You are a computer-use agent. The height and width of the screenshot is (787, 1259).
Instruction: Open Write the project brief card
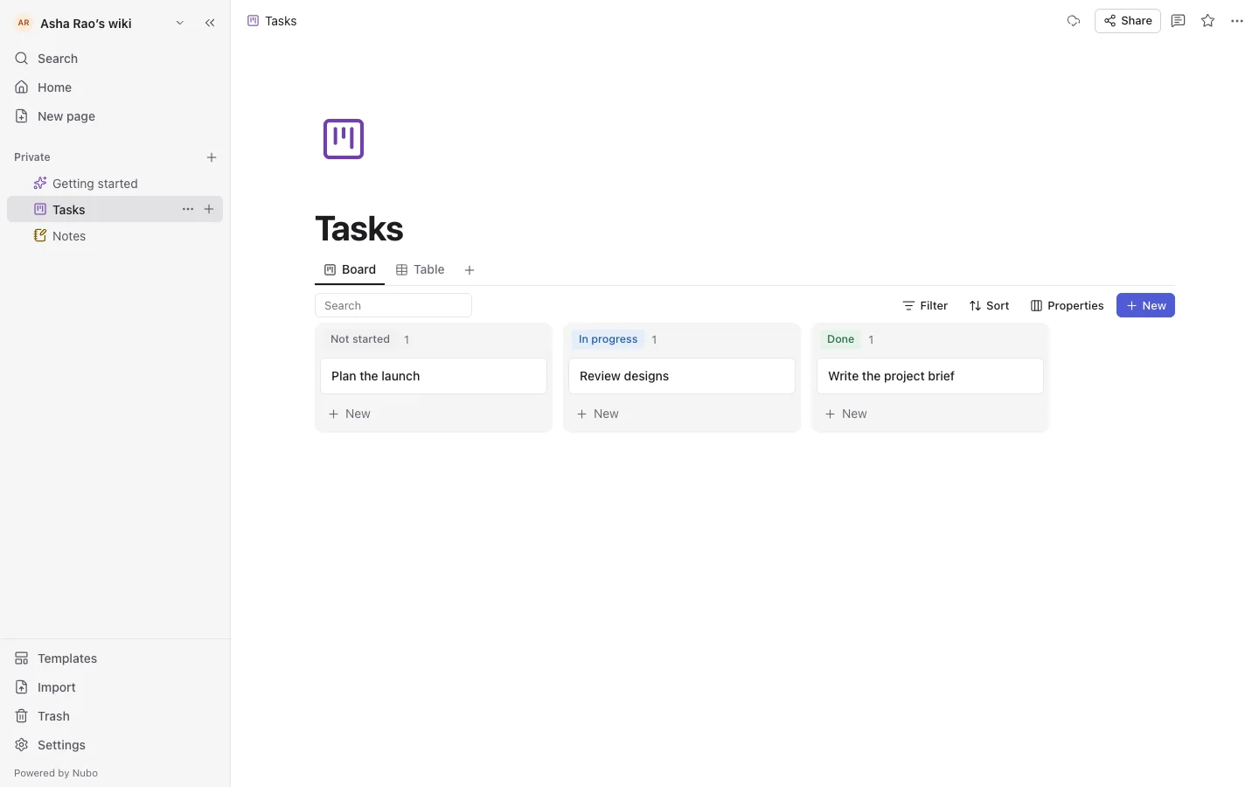pos(930,376)
